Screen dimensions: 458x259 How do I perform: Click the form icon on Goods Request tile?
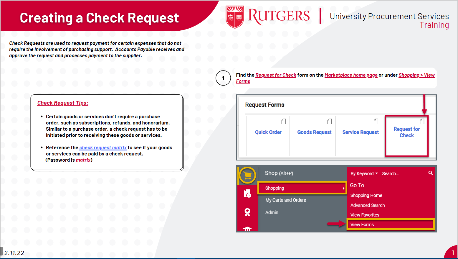(330, 122)
